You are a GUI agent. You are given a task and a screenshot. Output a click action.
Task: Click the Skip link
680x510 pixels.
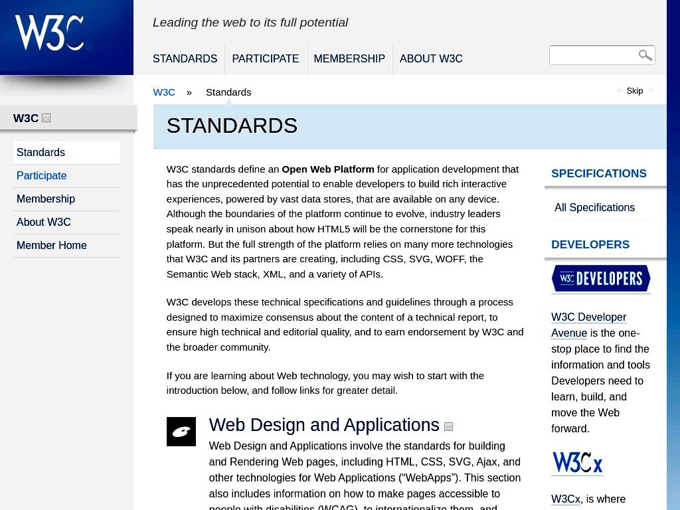tap(634, 90)
